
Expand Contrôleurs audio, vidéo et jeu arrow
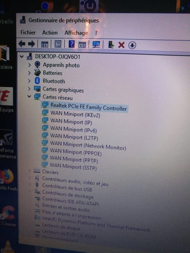pos(30,178)
